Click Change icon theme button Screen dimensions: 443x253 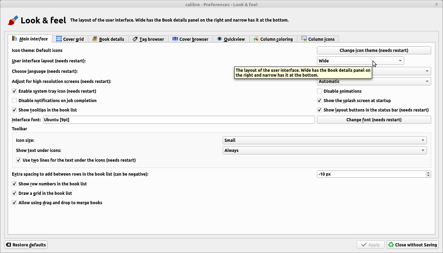point(374,50)
